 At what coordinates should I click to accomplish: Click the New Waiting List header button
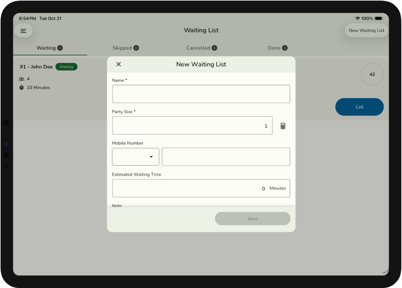click(x=366, y=30)
